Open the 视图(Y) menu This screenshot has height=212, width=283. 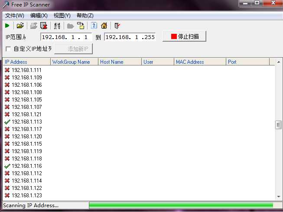click(62, 16)
